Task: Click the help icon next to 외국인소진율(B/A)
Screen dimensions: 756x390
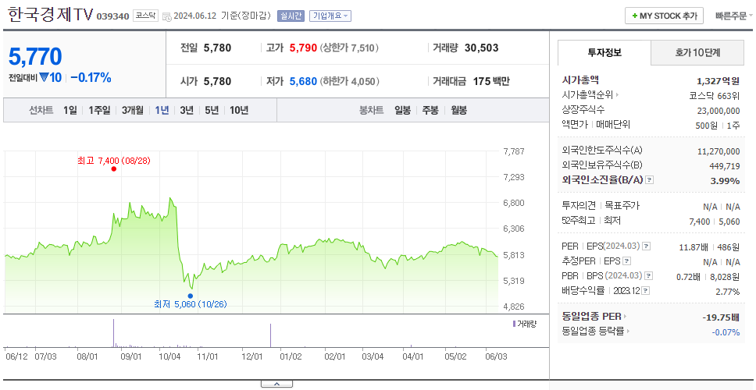Action: [650, 180]
